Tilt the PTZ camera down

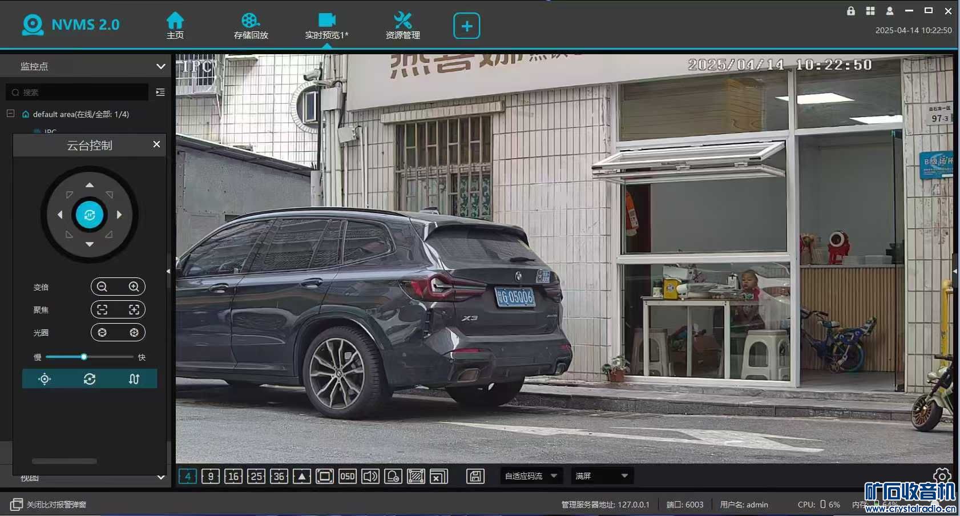pos(90,244)
